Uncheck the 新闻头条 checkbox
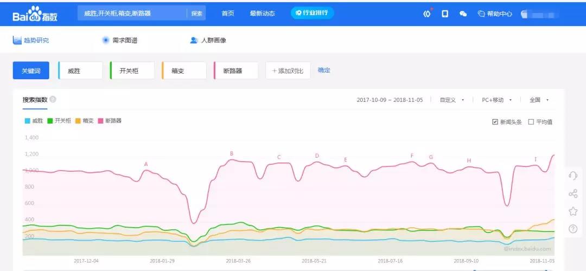586x271 pixels. (x=495, y=122)
